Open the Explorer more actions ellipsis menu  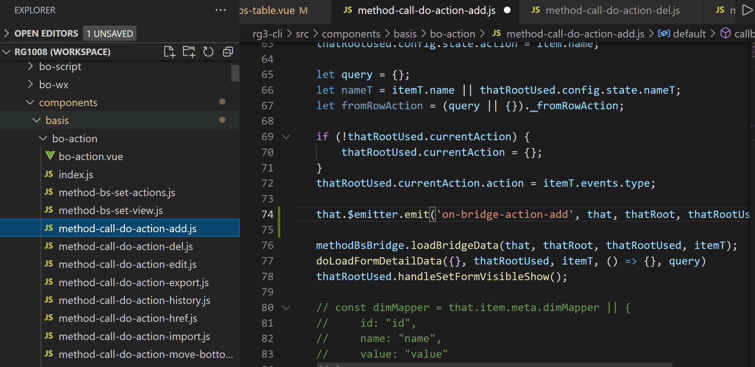tap(221, 10)
